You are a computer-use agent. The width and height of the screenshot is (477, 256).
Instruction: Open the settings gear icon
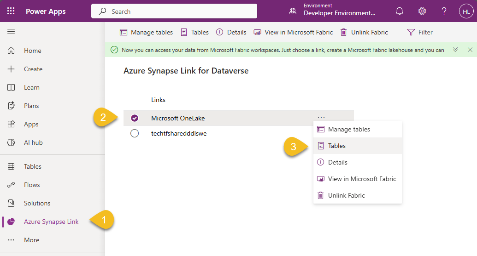tap(422, 11)
